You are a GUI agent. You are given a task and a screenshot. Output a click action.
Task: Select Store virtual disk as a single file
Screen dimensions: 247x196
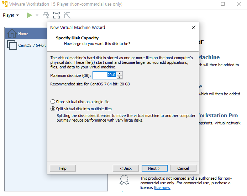(80, 102)
